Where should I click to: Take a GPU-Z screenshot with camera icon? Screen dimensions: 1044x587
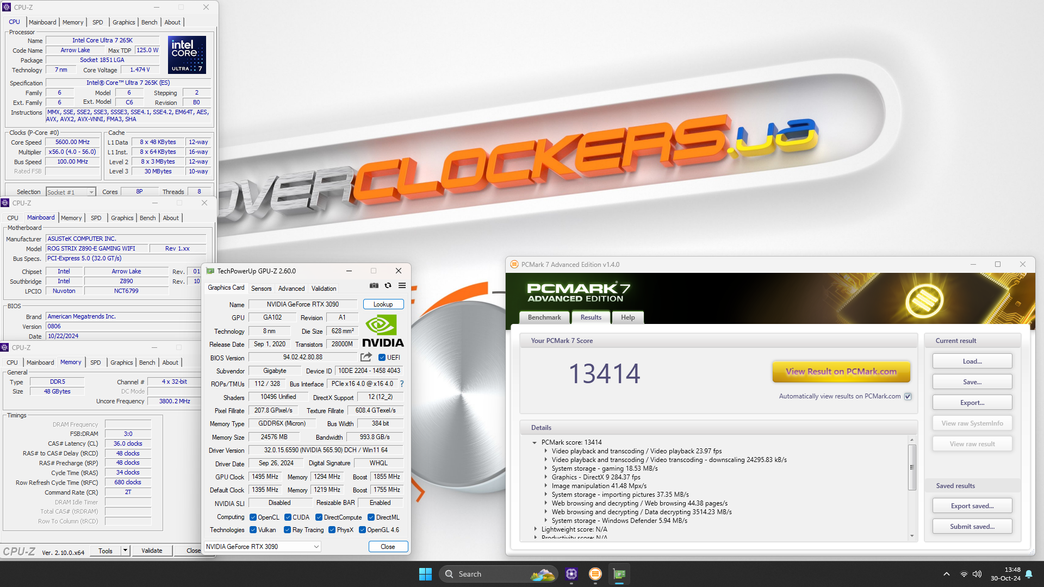[x=374, y=285]
